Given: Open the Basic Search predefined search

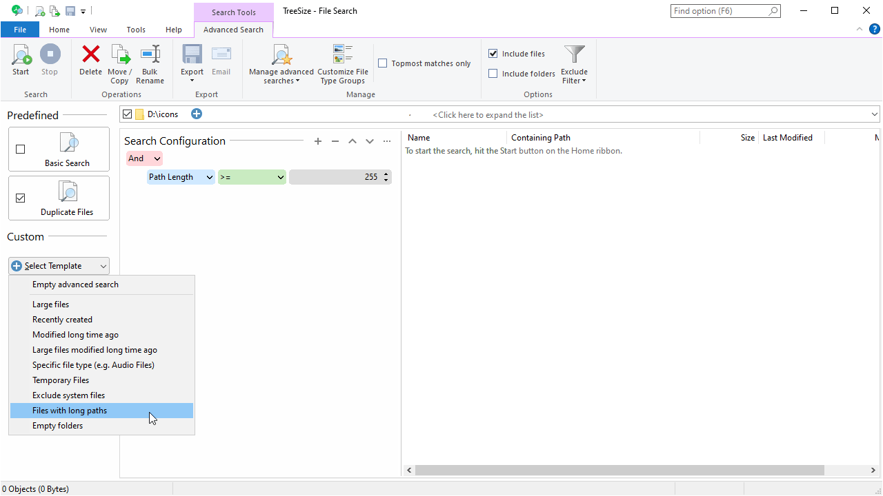Looking at the screenshot, I should pyautogui.click(x=67, y=149).
